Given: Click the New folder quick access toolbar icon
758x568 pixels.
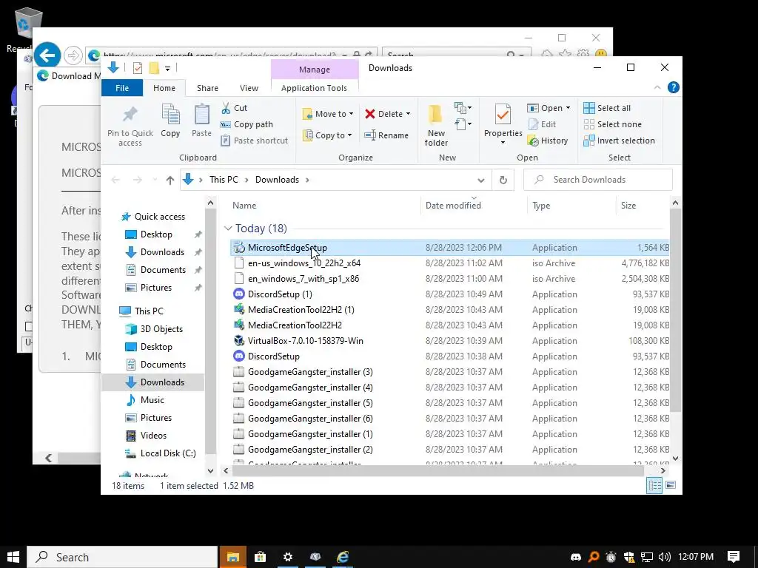Looking at the screenshot, I should [x=154, y=68].
